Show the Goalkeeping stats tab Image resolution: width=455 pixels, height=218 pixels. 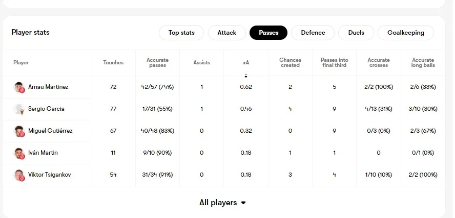point(405,33)
